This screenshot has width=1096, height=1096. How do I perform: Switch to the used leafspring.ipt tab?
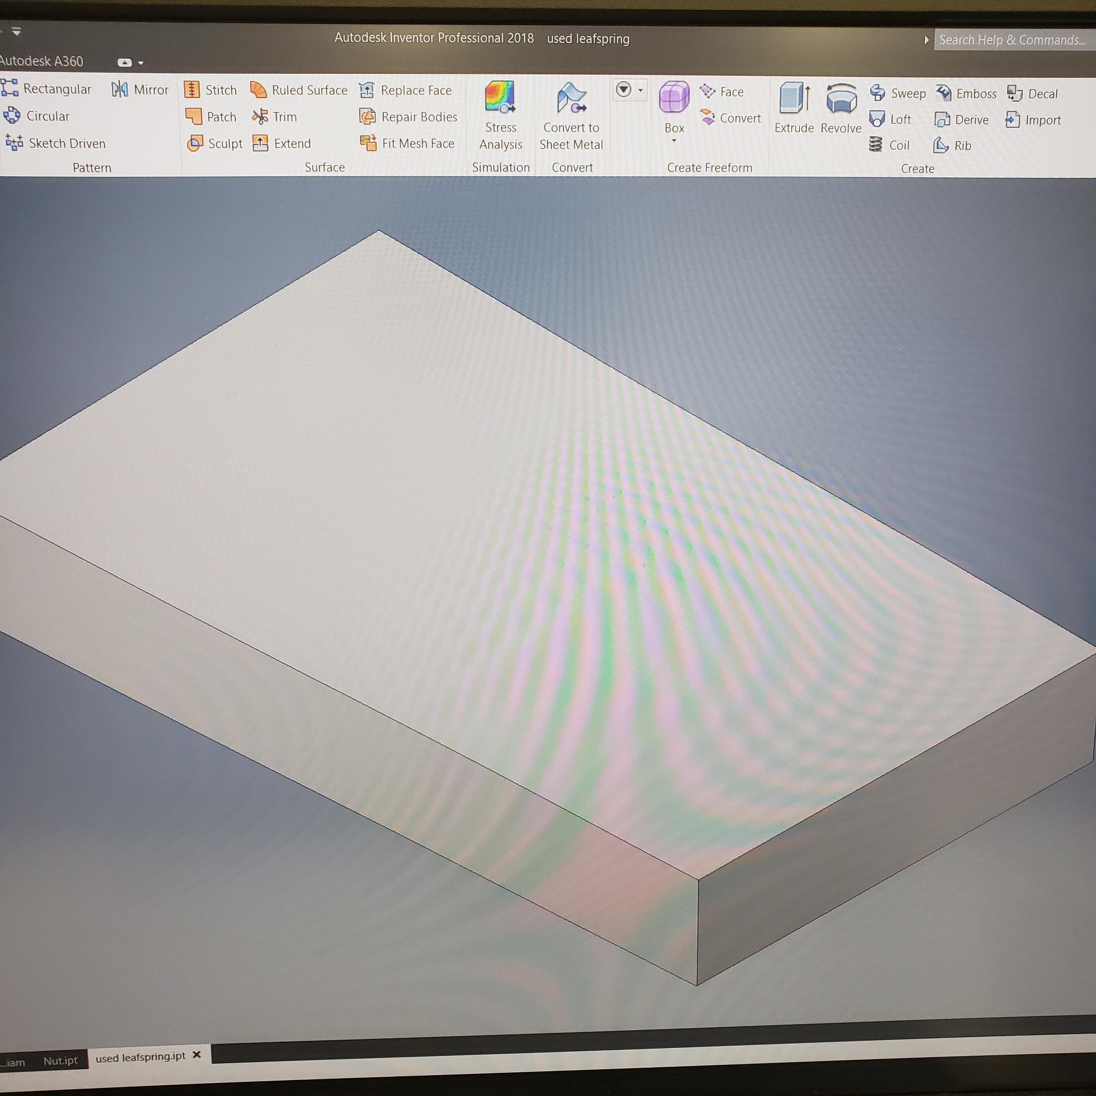(140, 1058)
